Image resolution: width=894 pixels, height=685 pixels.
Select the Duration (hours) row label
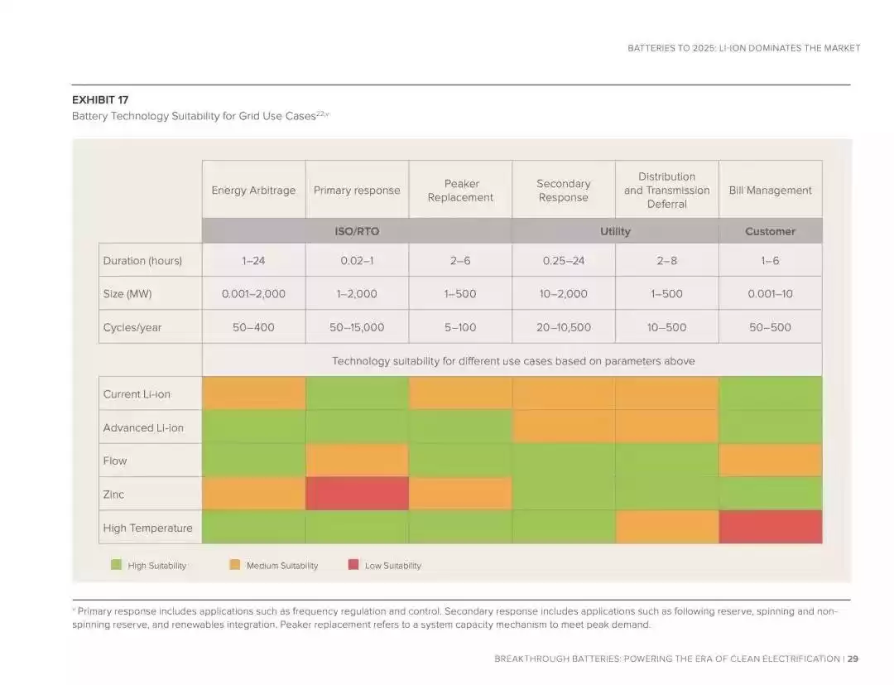point(142,260)
